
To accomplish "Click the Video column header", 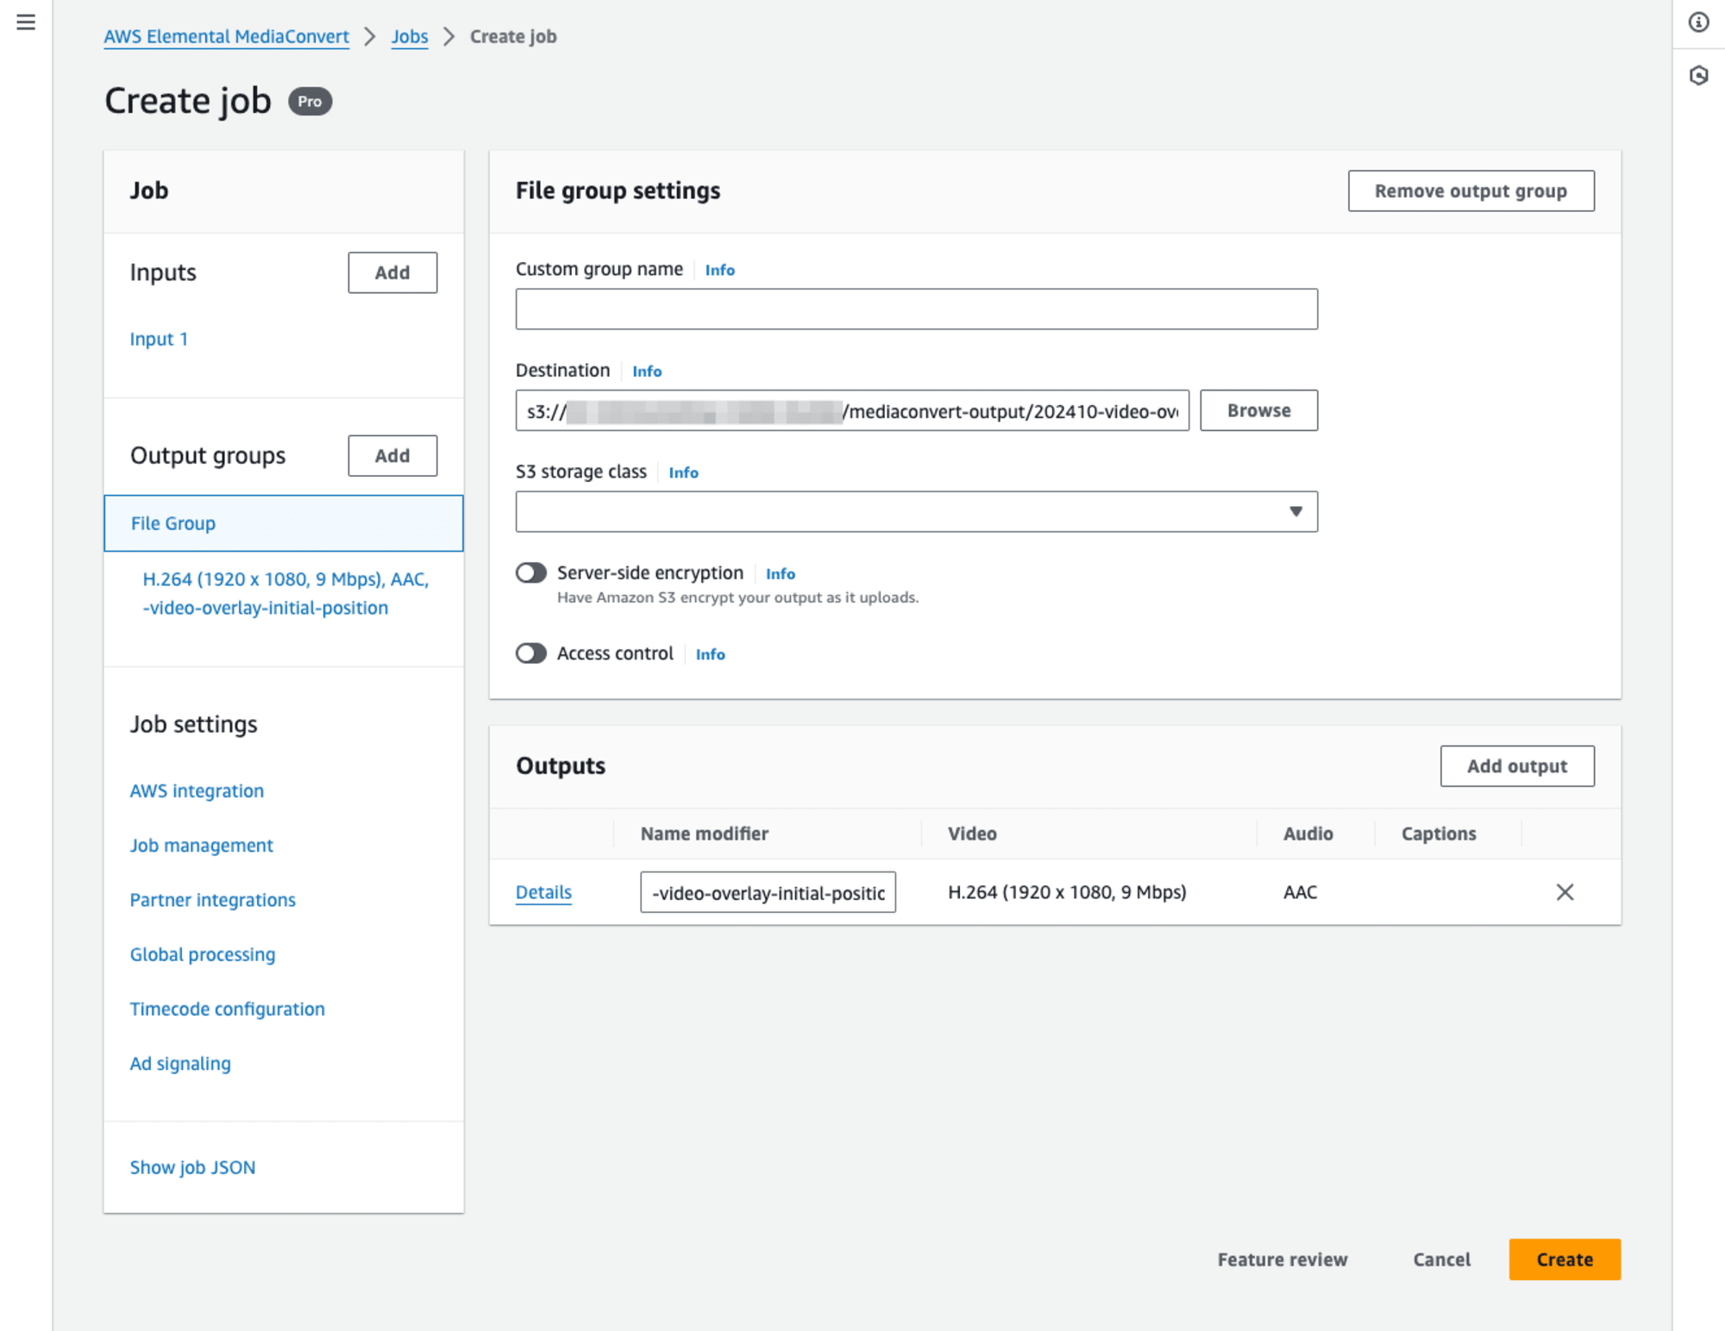I will click(972, 834).
